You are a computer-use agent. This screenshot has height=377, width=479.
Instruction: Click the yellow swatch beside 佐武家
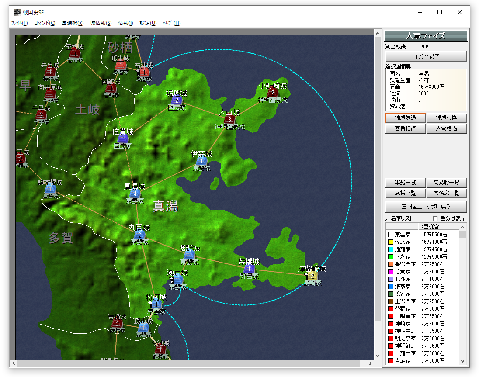click(x=391, y=242)
